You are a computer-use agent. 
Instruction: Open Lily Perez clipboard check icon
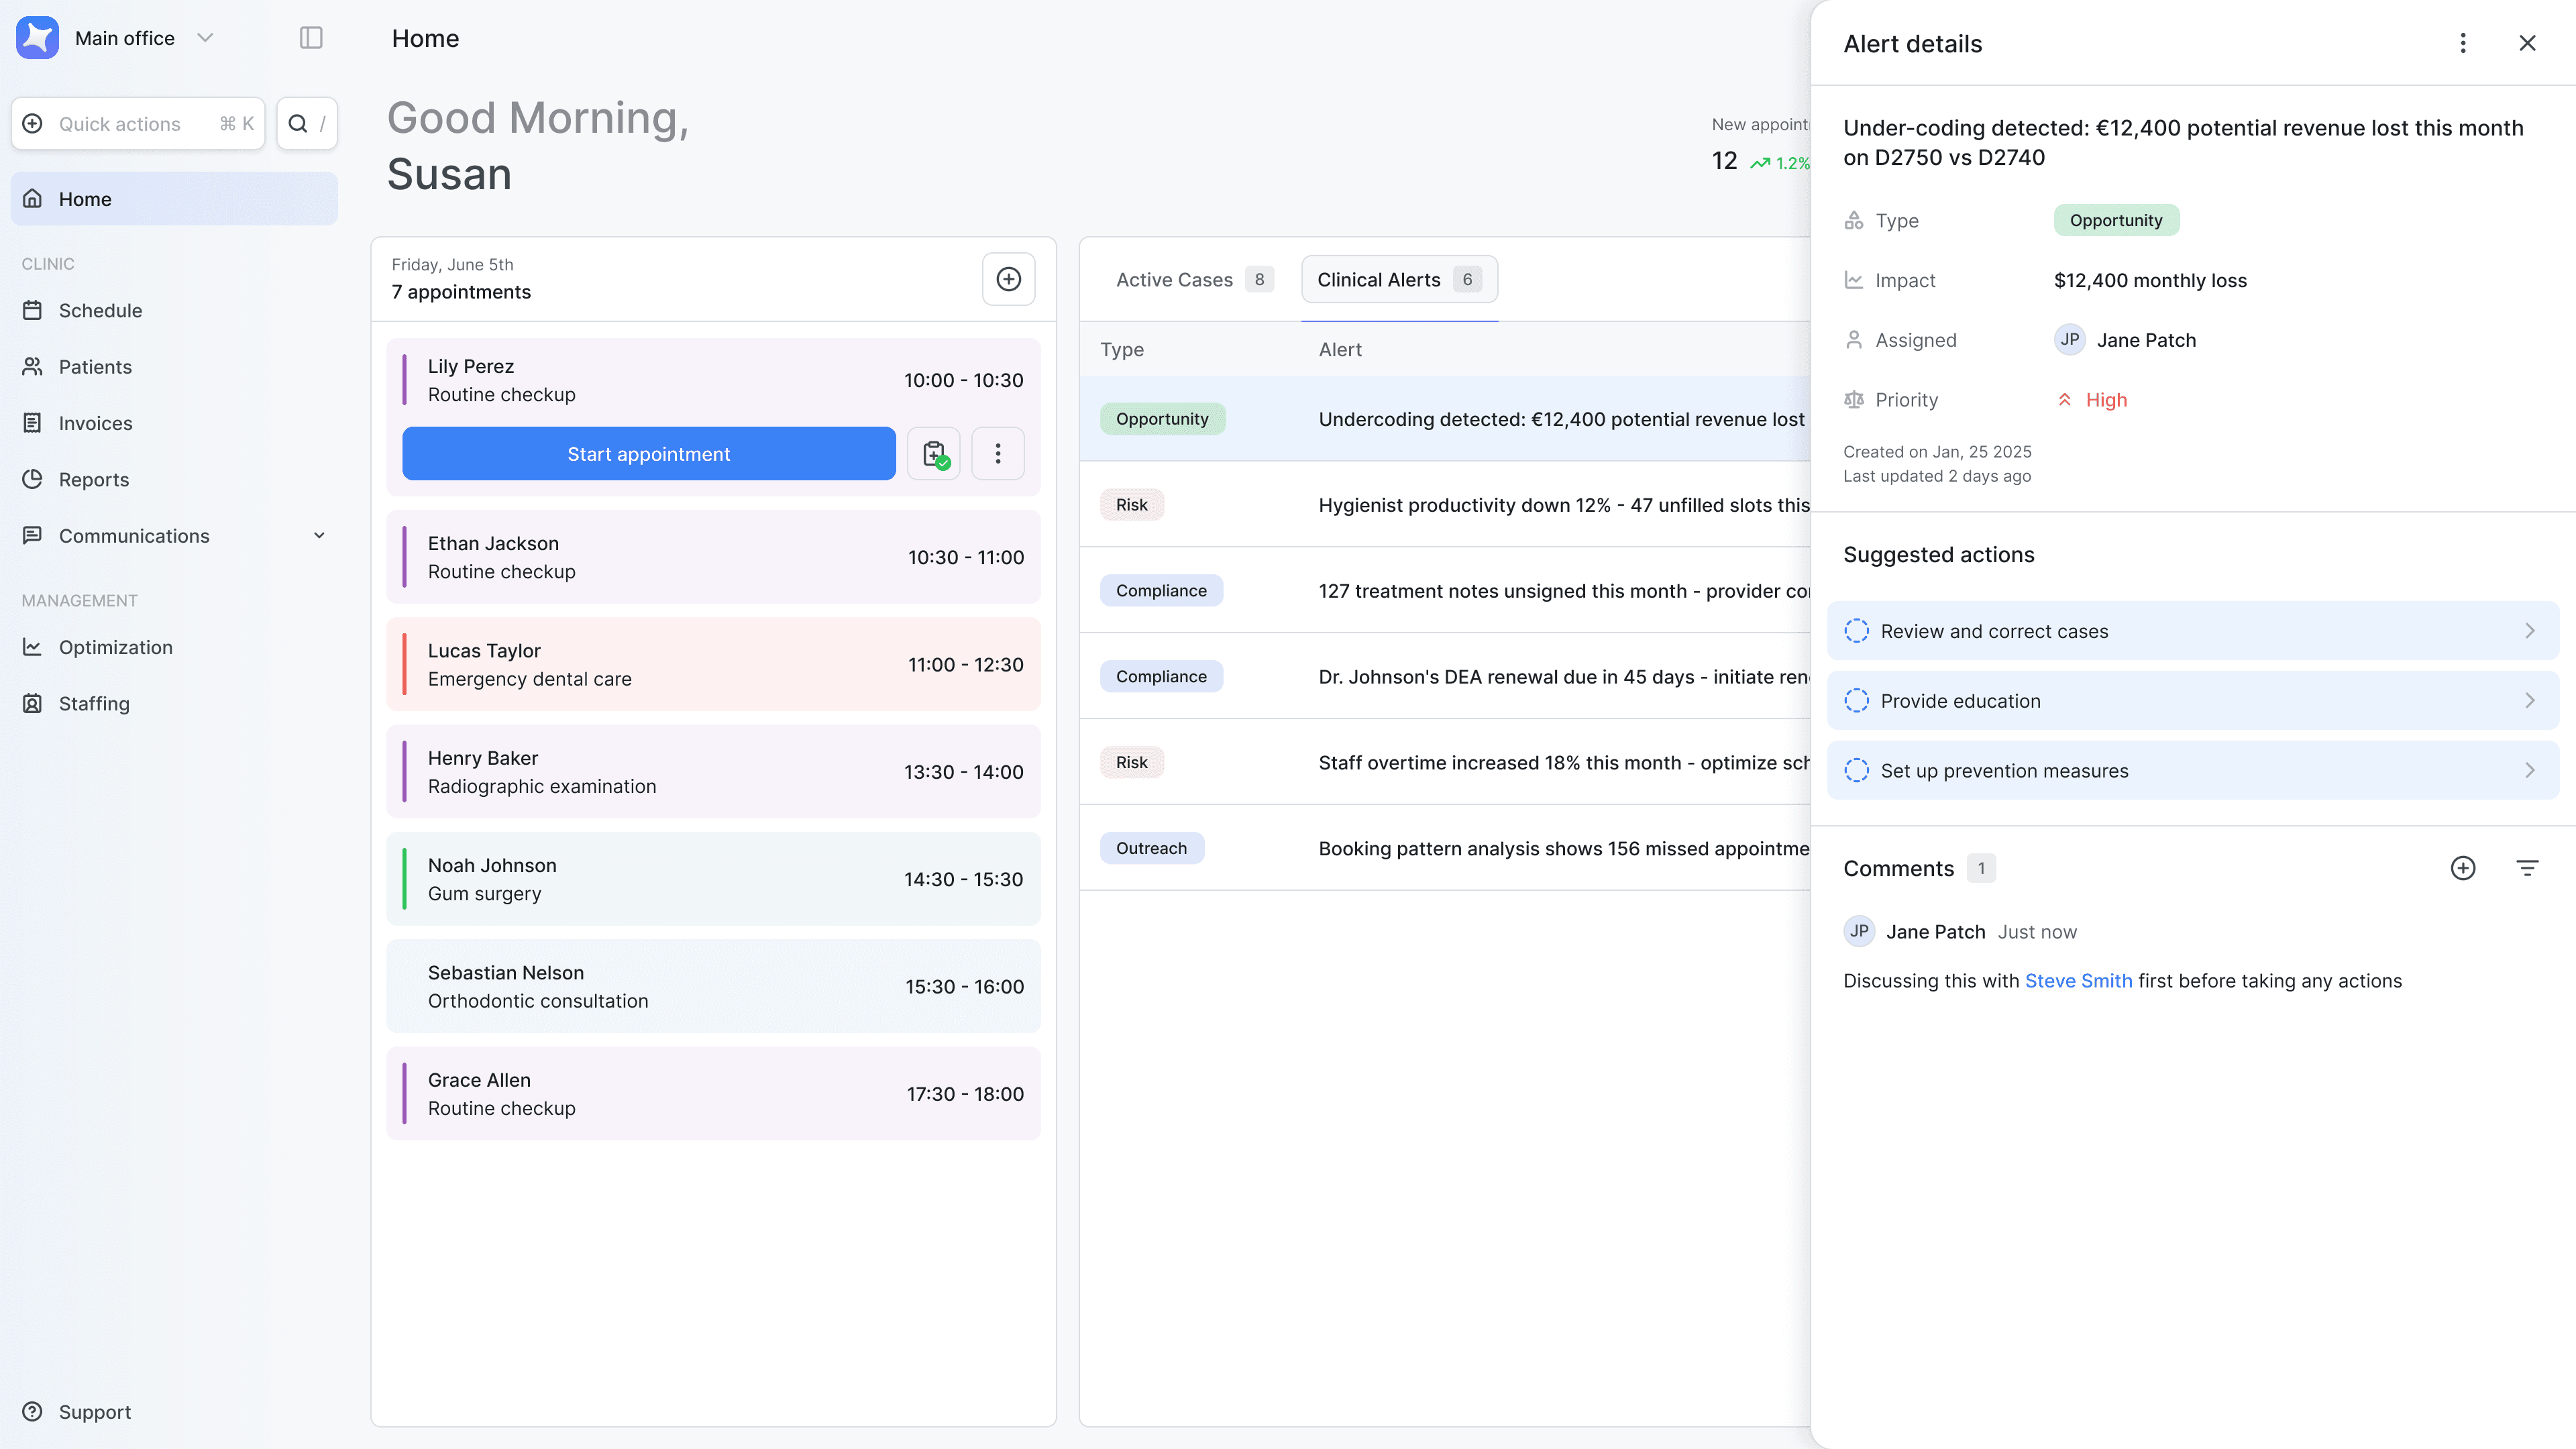[934, 454]
